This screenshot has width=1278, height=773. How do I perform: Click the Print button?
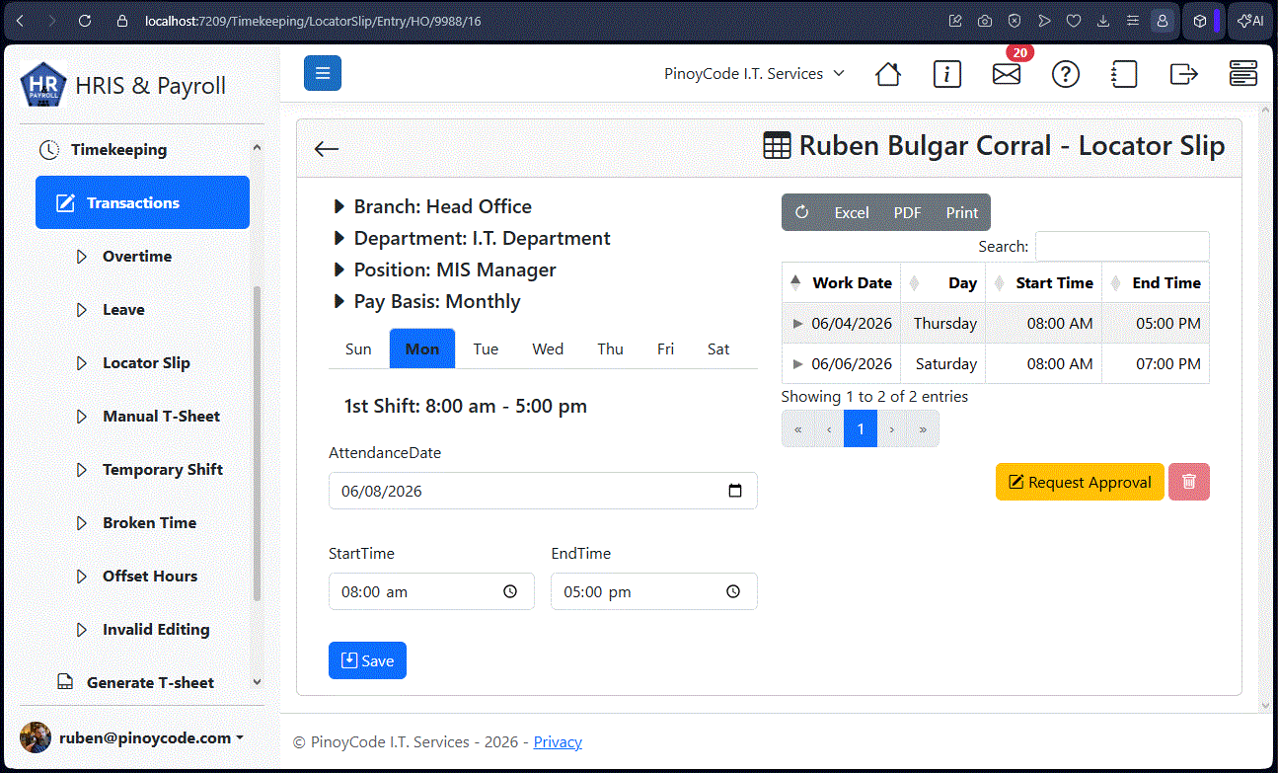[962, 212]
